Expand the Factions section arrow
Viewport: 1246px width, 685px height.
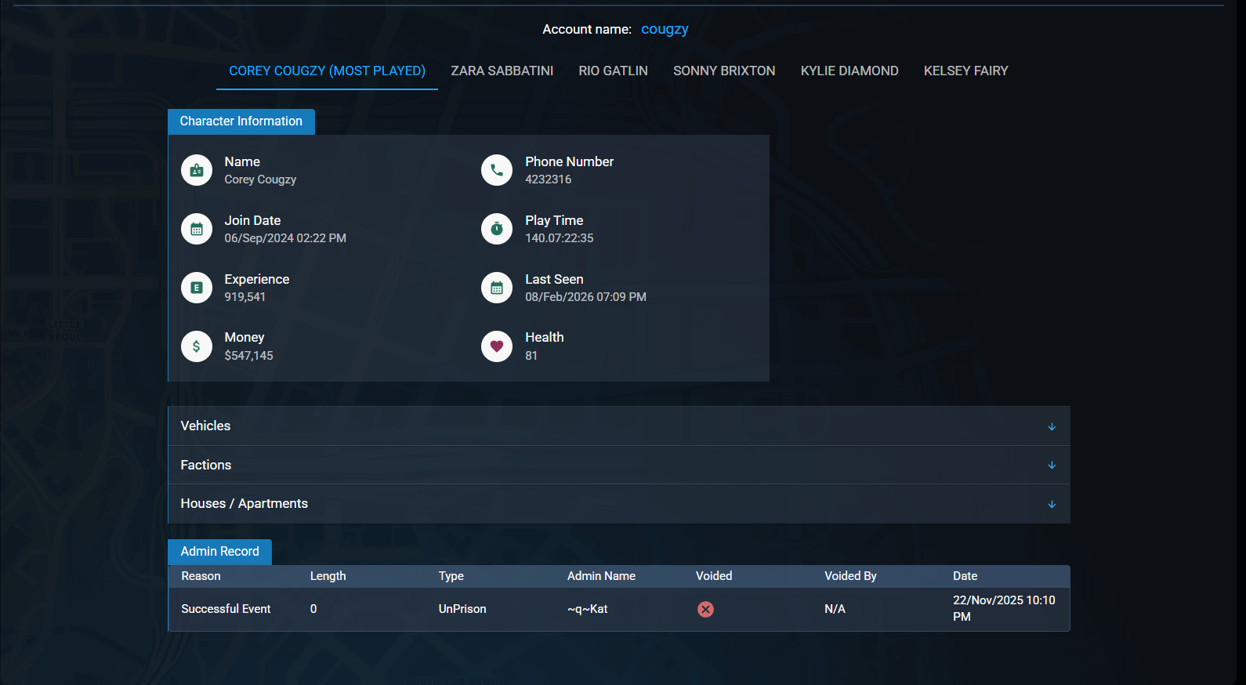point(1052,466)
